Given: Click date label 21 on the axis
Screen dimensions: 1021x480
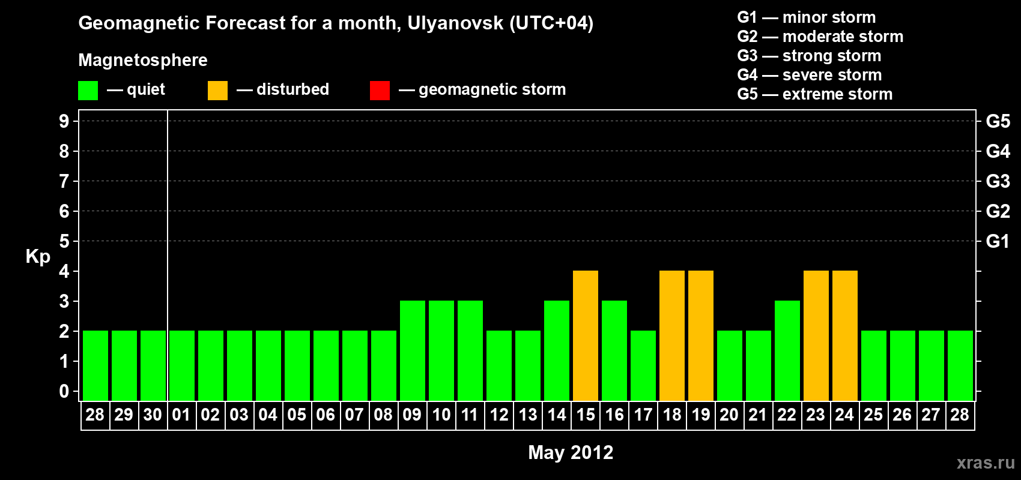Looking at the screenshot, I should (x=758, y=415).
